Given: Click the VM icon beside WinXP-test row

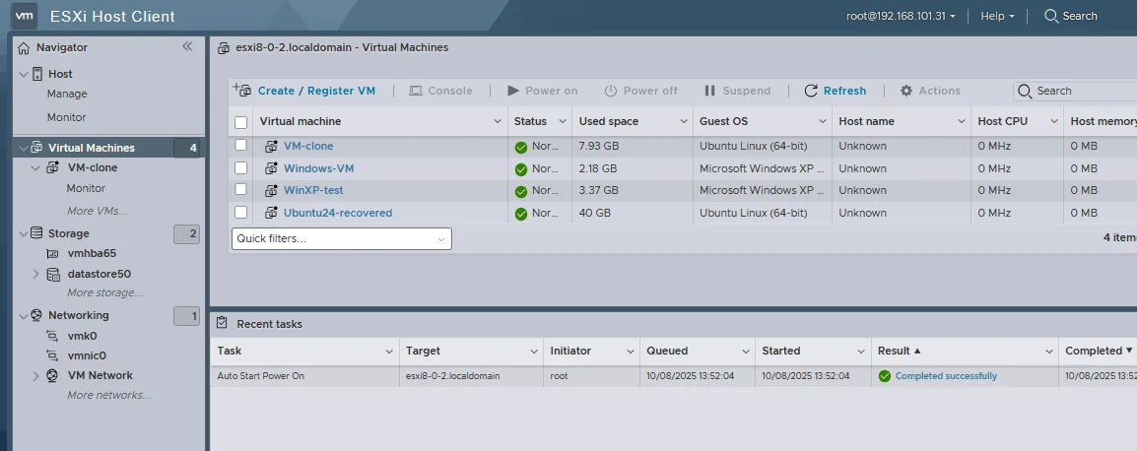Looking at the screenshot, I should (x=271, y=191).
